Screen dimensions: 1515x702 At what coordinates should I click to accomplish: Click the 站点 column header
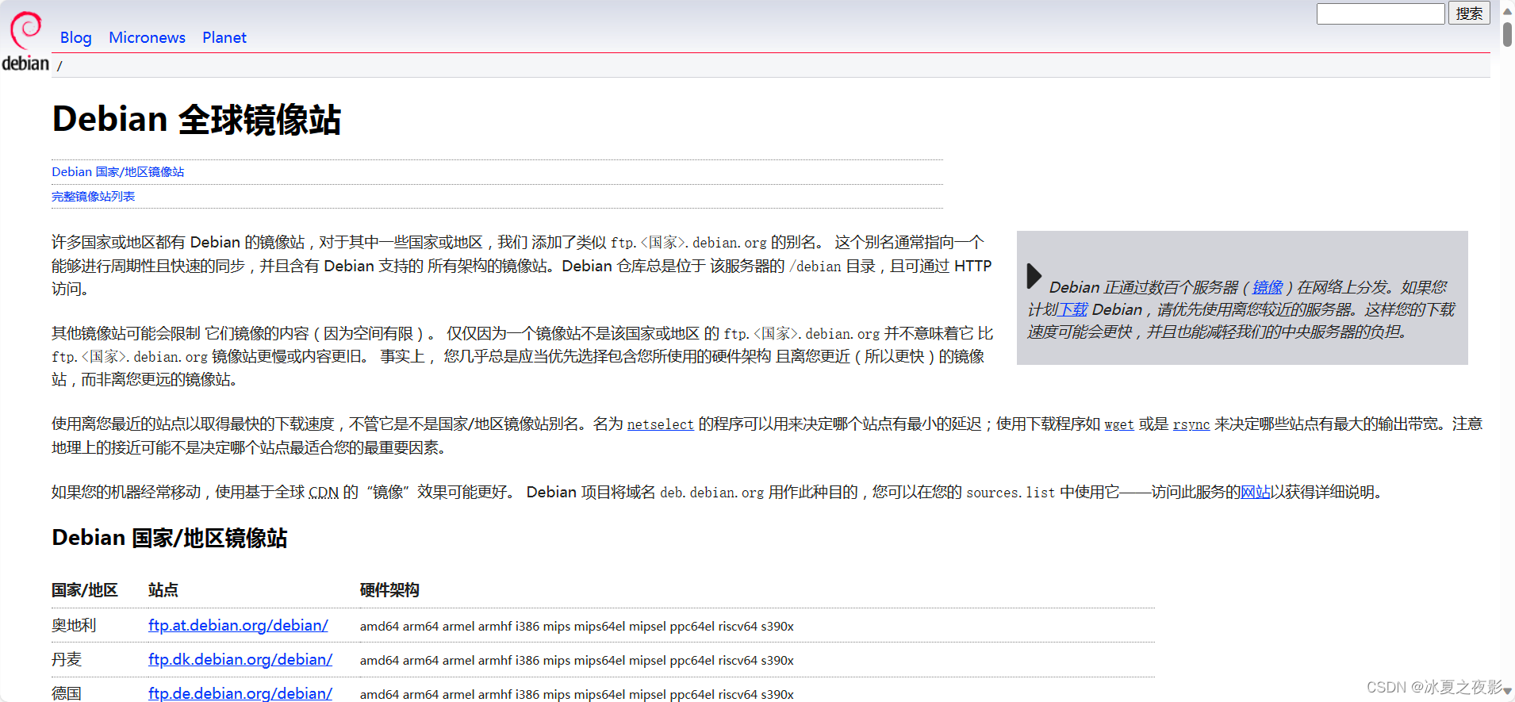click(163, 590)
